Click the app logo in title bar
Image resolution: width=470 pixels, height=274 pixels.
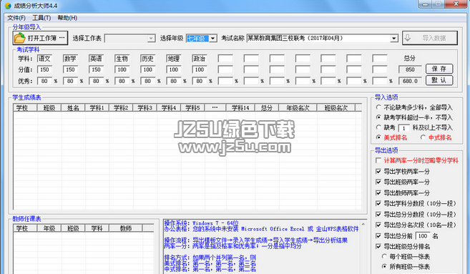(8, 6)
